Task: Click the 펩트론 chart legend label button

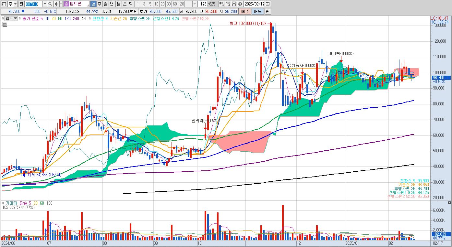Action: click(11, 19)
